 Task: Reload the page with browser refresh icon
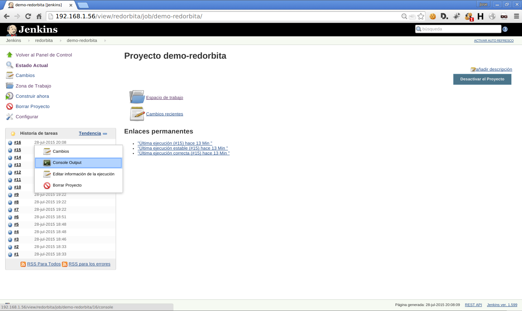click(28, 16)
